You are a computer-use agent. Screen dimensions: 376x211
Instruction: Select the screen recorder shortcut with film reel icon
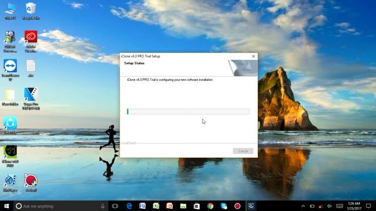tap(10, 41)
